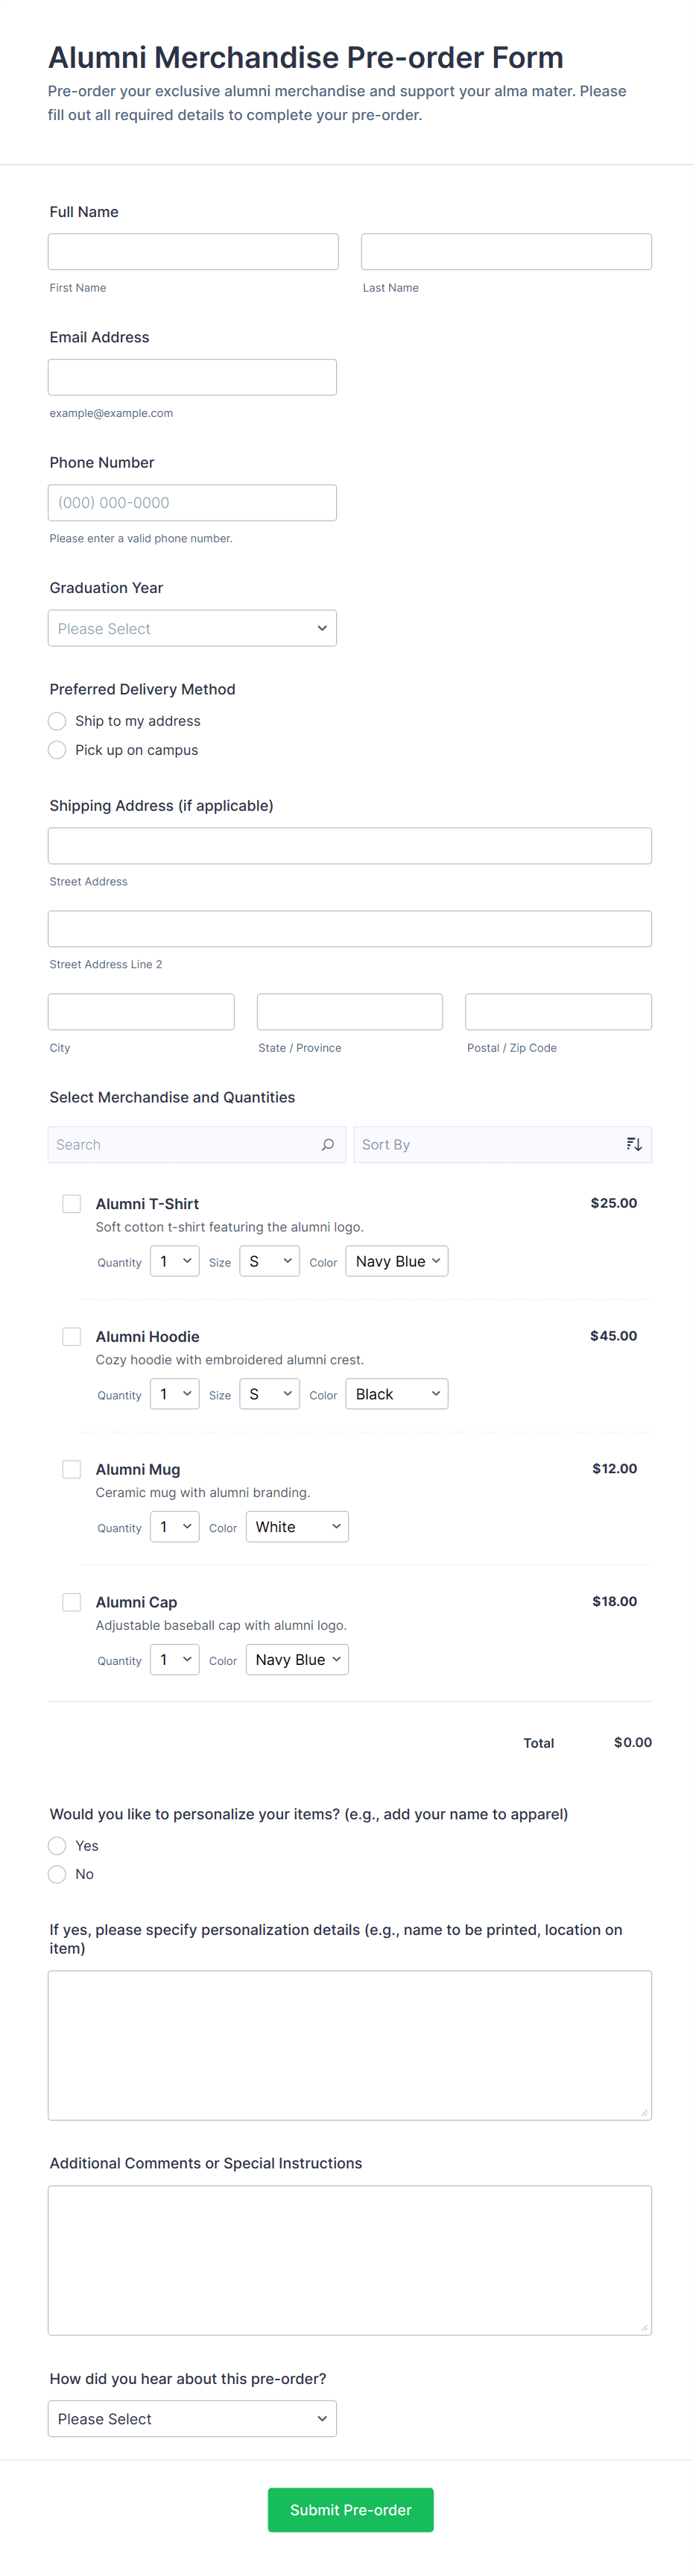
Task: Enable the Alumni Cap checkbox
Action: (72, 1602)
